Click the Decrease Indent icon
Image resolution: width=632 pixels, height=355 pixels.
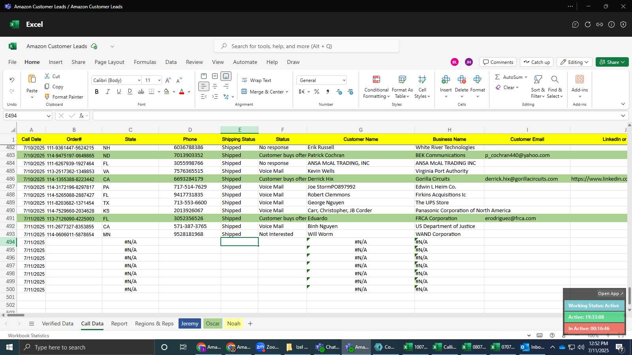tap(204, 97)
